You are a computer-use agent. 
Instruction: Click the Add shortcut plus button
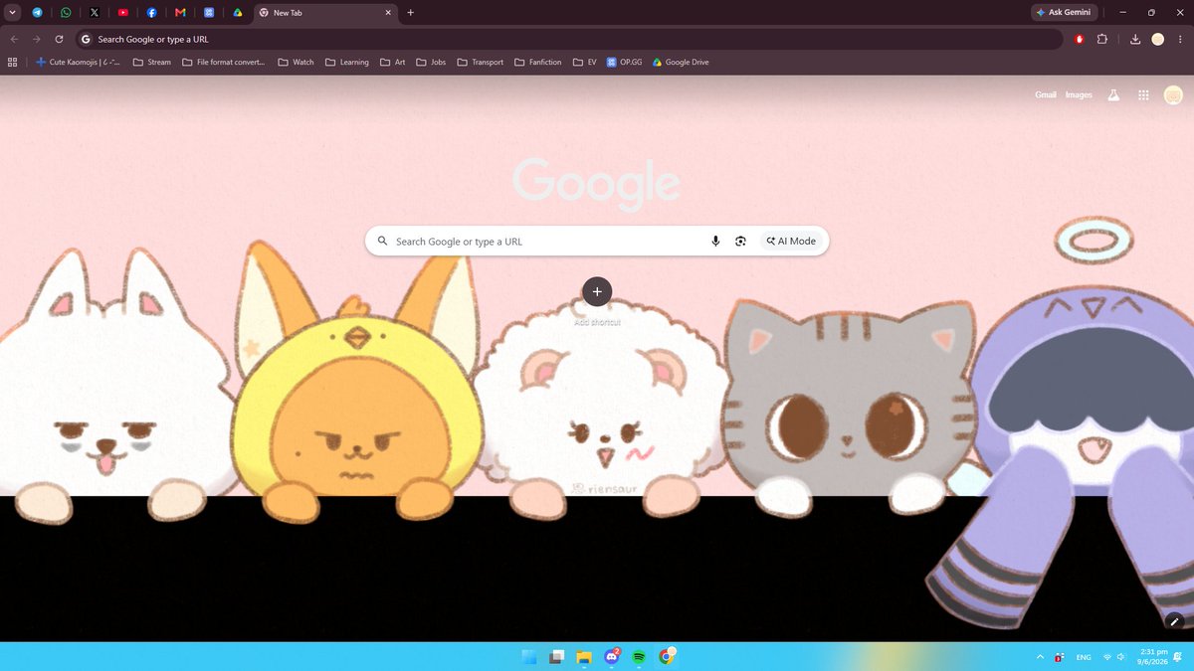597,291
